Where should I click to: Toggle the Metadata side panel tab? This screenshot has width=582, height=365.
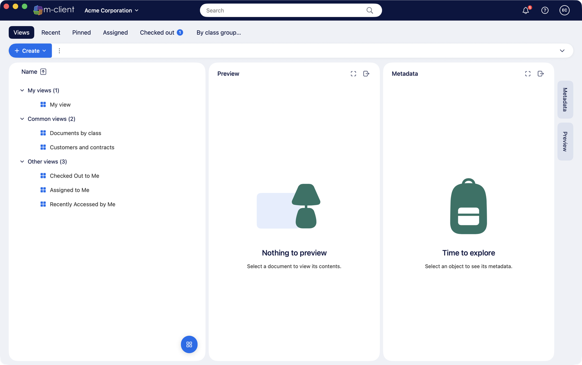(x=565, y=100)
